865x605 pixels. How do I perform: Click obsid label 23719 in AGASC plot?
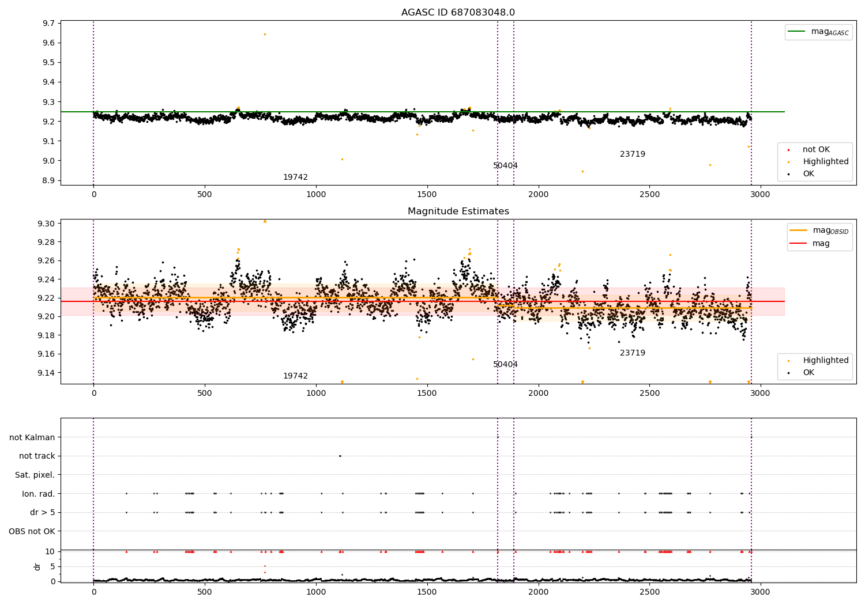tap(633, 154)
